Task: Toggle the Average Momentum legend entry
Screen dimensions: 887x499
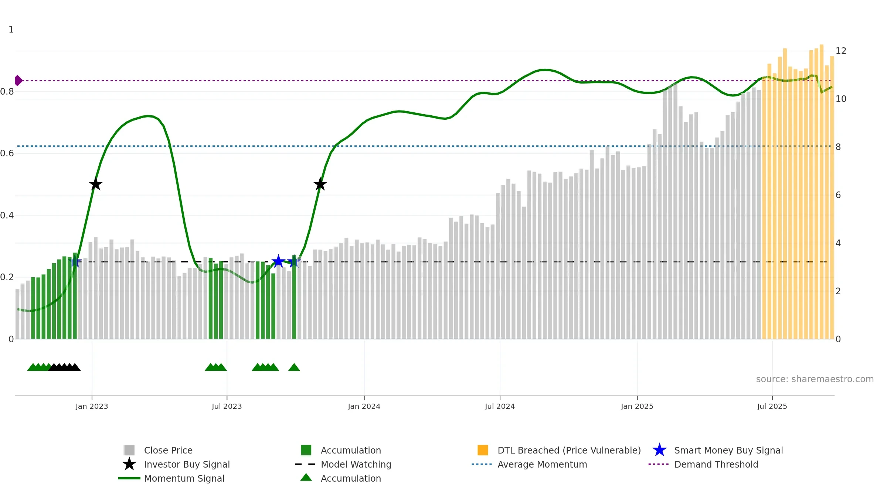Action: point(529,464)
